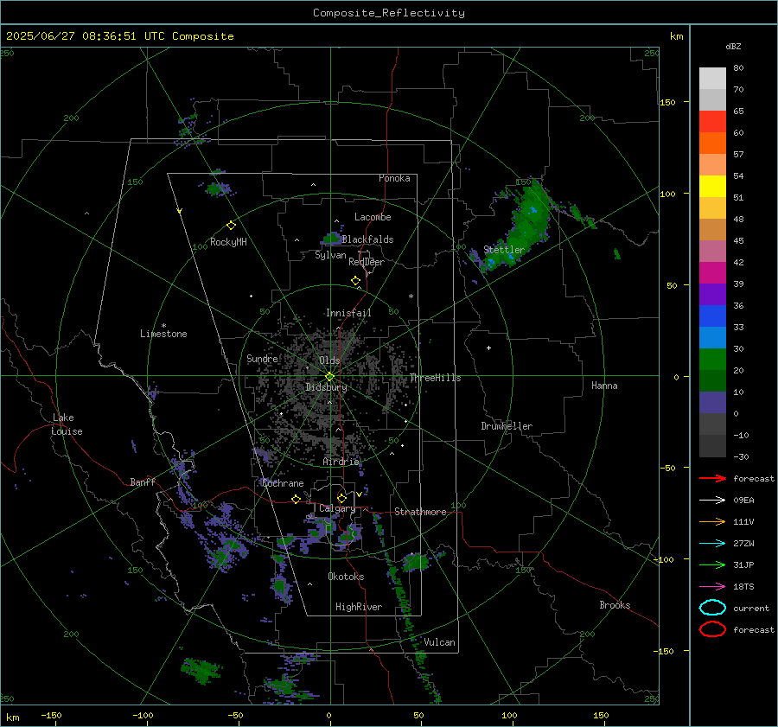Click the Sylvan label
778x727 pixels.
330,255
